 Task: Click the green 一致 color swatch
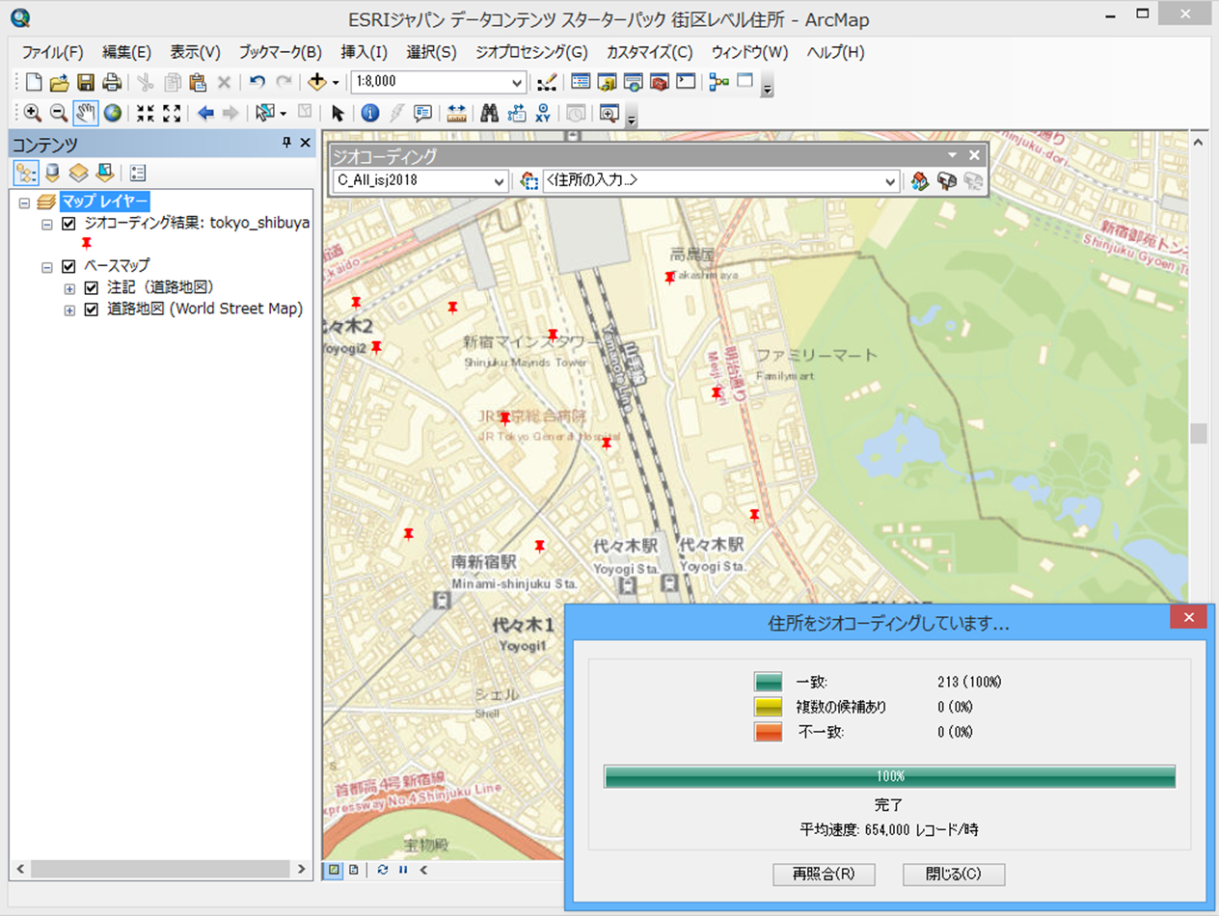(768, 682)
